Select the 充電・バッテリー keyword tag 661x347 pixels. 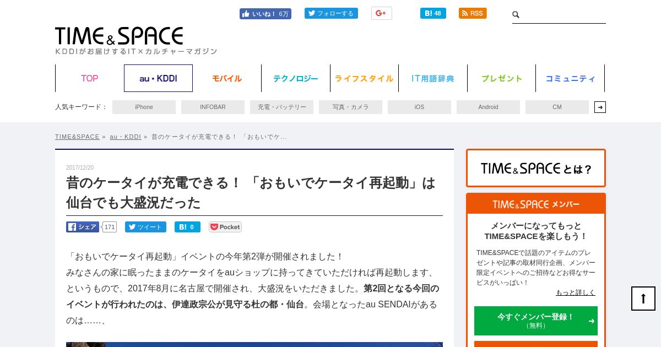coord(281,107)
